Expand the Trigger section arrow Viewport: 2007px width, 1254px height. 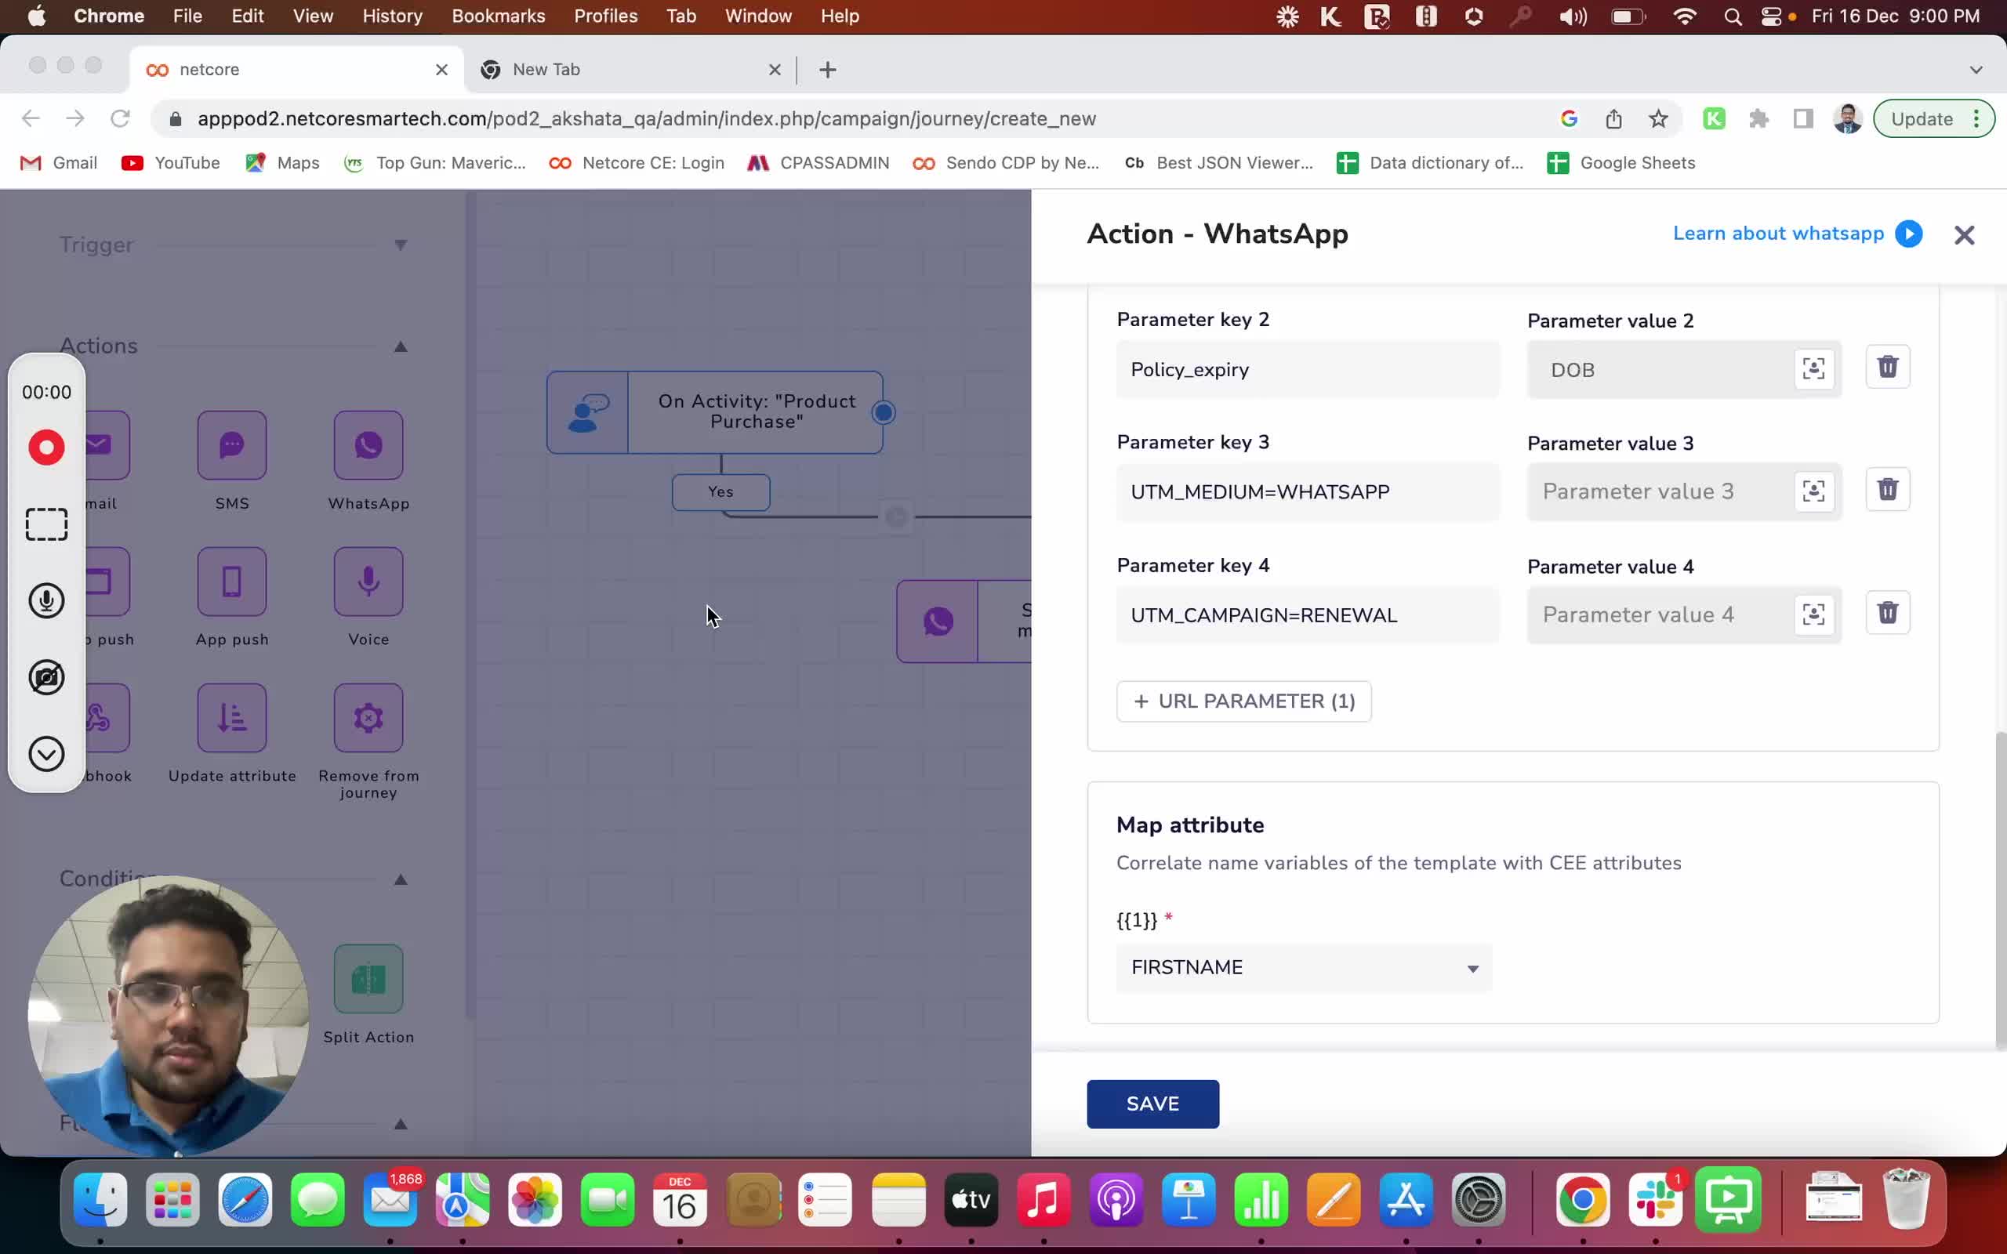[401, 245]
